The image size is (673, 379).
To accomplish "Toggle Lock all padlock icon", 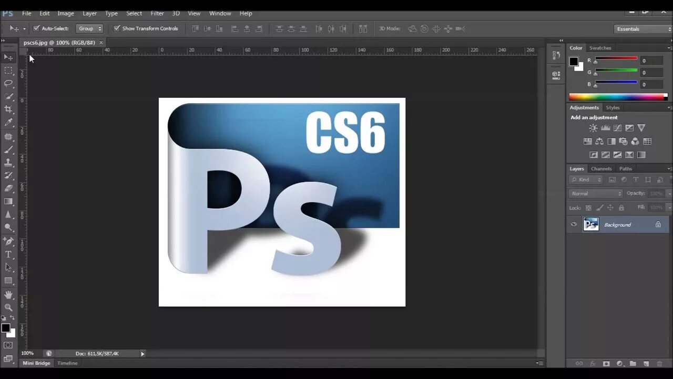I will [621, 208].
